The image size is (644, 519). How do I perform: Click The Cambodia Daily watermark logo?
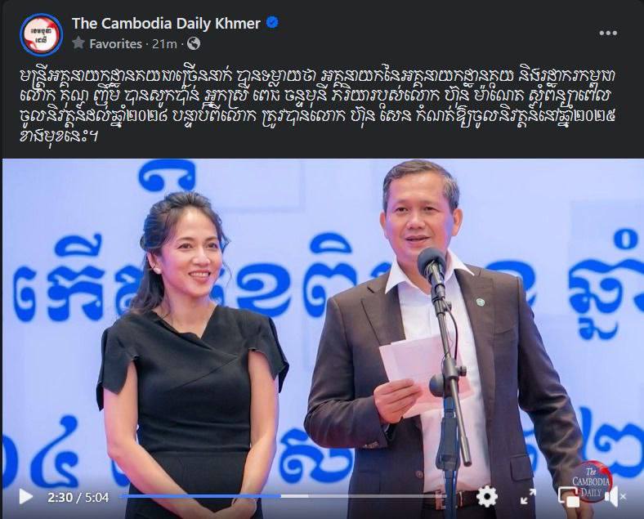click(x=592, y=481)
